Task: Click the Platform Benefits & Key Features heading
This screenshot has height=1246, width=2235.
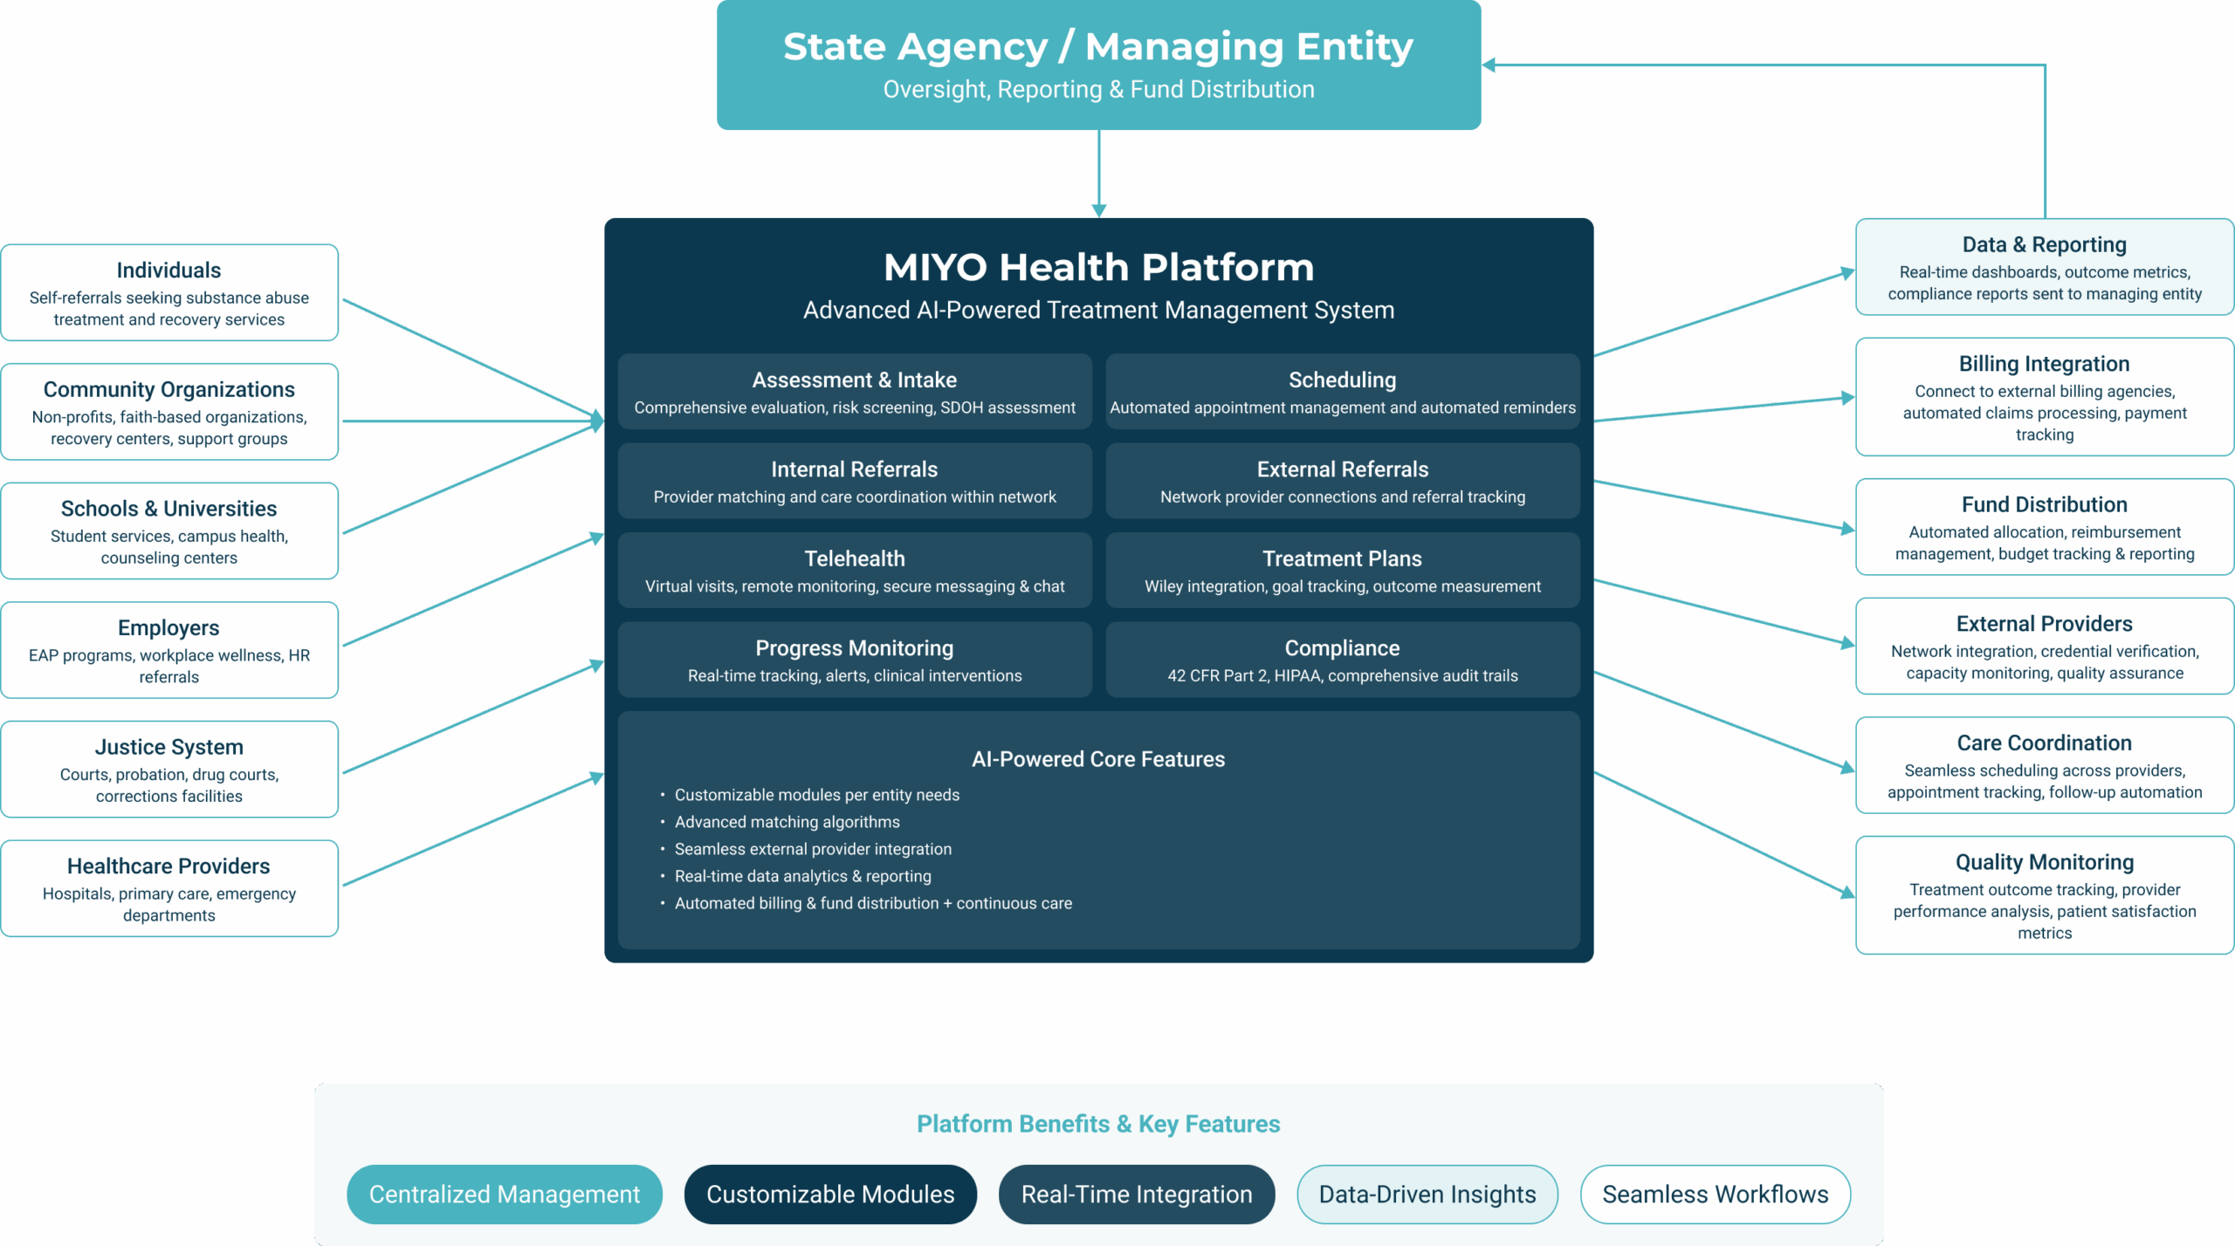Action: coord(1097,1124)
